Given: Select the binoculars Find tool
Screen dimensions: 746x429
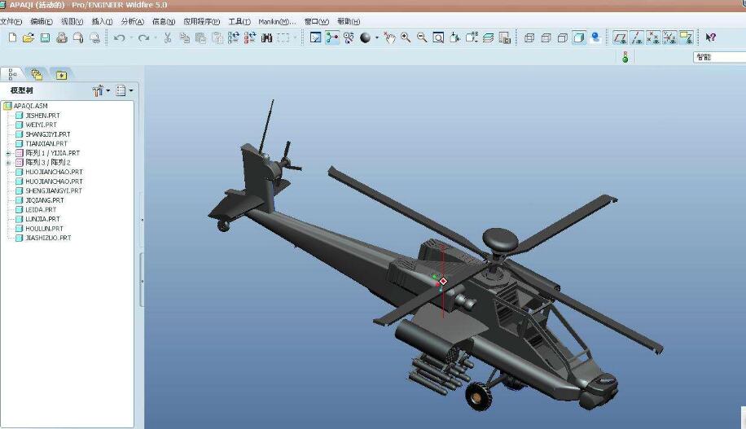Looking at the screenshot, I should pyautogui.click(x=266, y=37).
